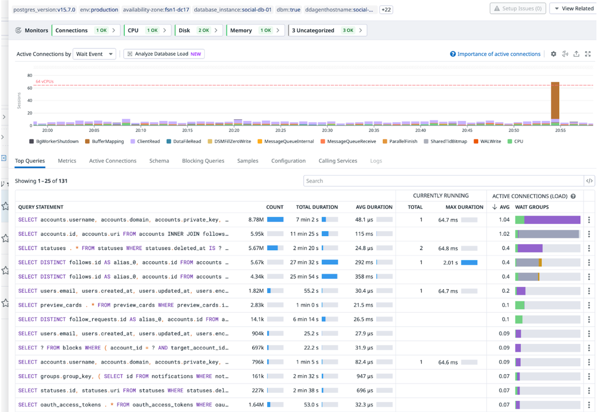
Task: Expand the +22 hidden tags
Action: pyautogui.click(x=386, y=9)
